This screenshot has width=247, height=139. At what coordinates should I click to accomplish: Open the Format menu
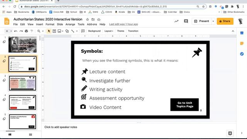click(x=50, y=24)
